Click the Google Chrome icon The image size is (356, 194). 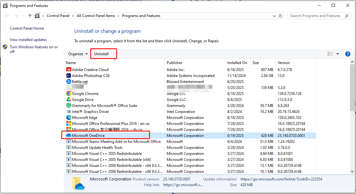click(x=68, y=93)
